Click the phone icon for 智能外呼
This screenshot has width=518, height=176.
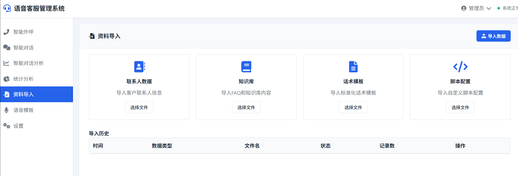(6, 32)
